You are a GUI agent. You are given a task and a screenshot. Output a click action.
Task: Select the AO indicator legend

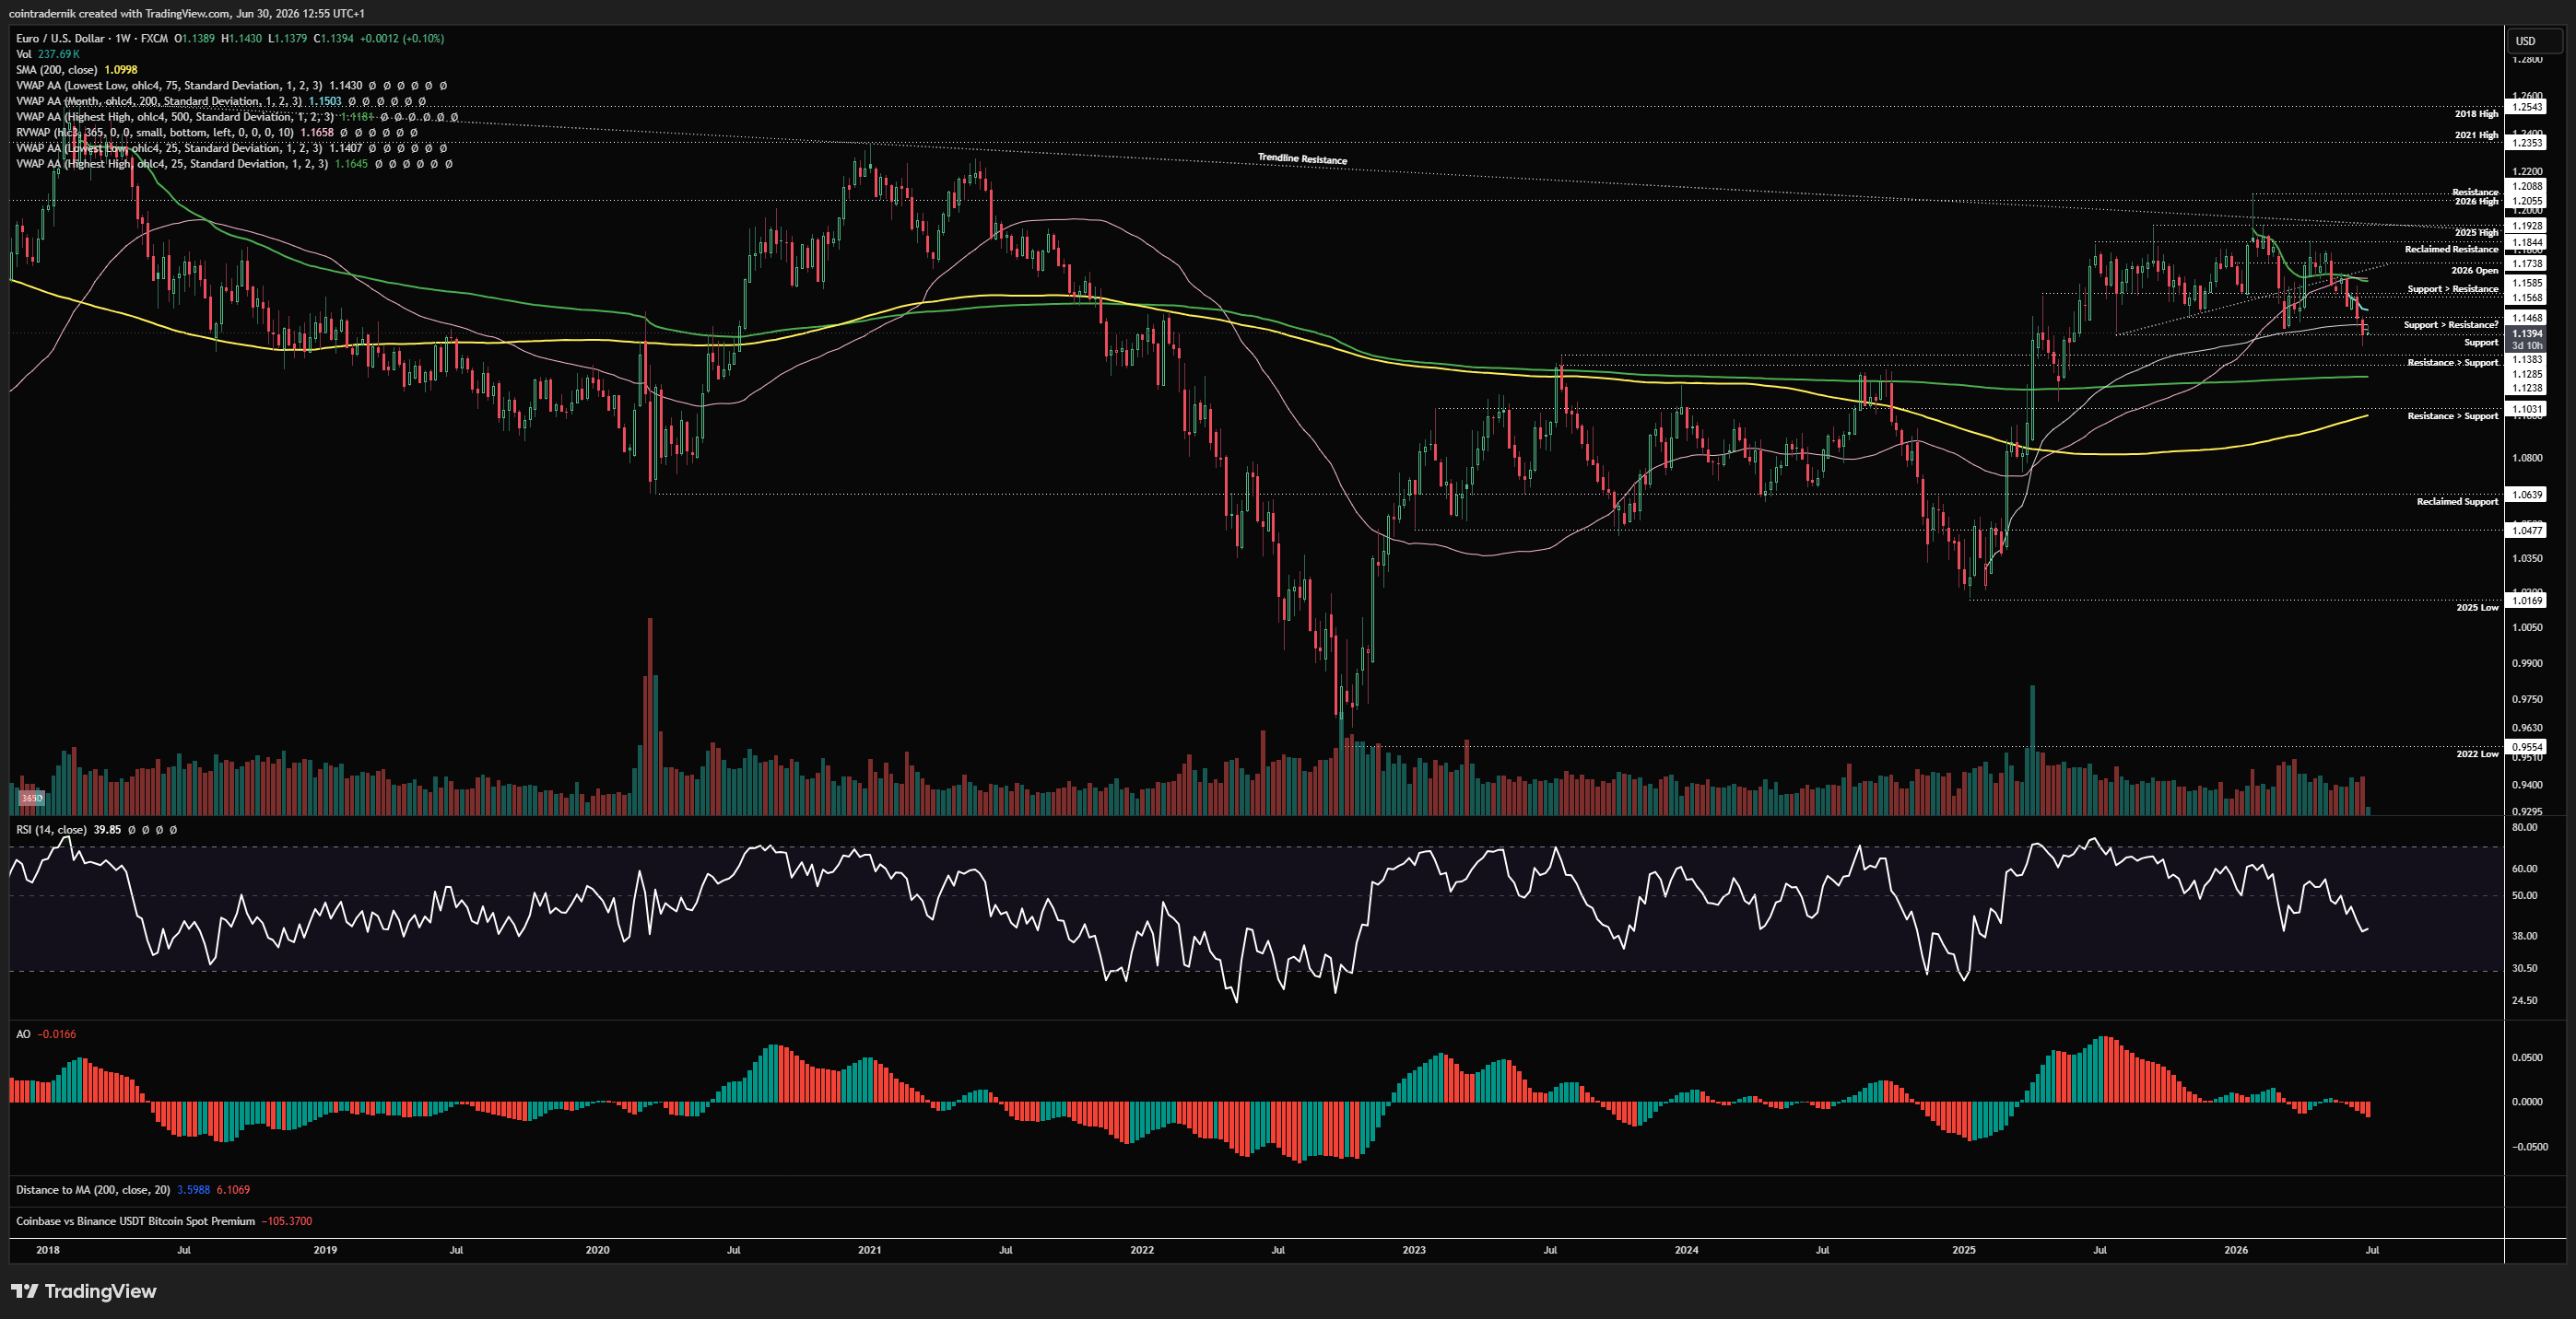click(46, 1034)
